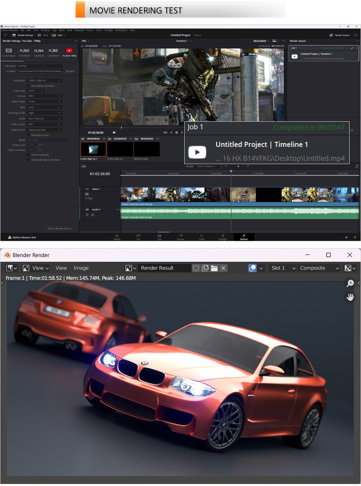Open the Audio Codec AAC dropdown
The image size is (361, 486).
click(44, 124)
